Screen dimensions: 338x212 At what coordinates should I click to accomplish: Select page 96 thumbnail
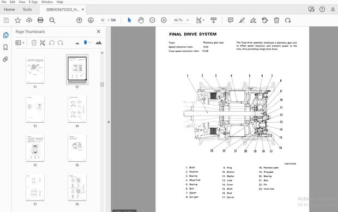tap(77, 148)
